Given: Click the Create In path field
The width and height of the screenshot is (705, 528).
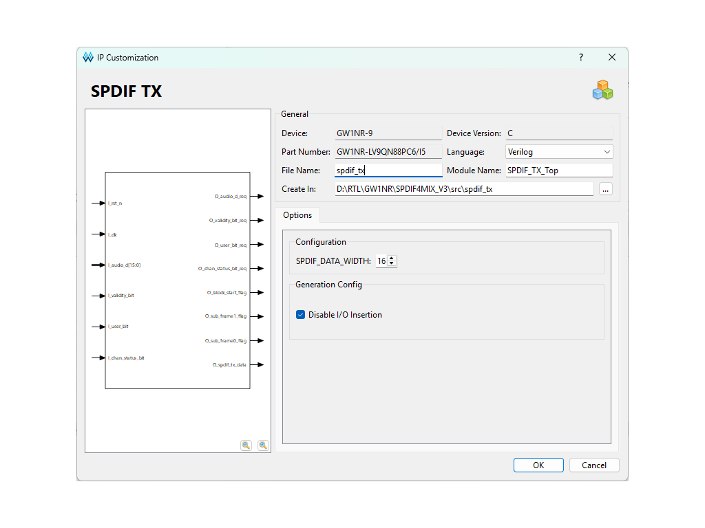Looking at the screenshot, I should (x=463, y=189).
